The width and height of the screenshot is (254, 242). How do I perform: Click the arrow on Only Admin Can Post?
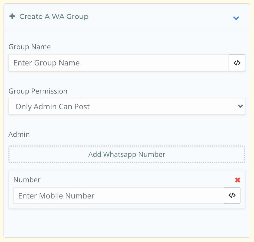(240, 106)
